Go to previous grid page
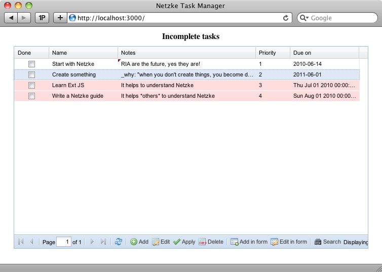This screenshot has height=272, width=382. coord(31,242)
